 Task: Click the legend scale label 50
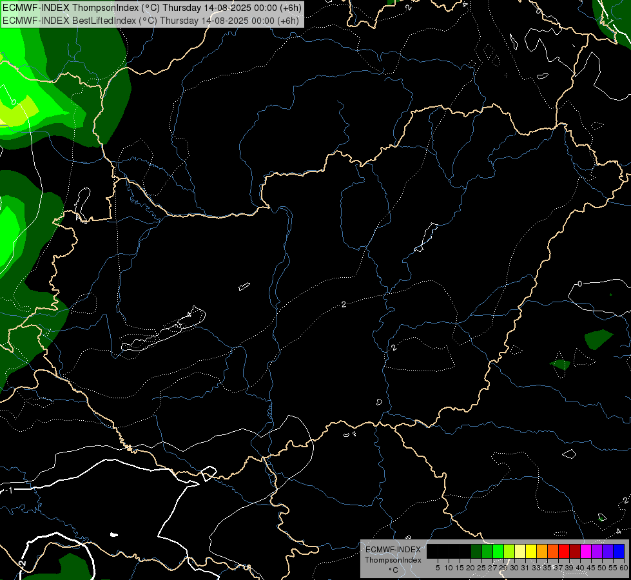click(x=602, y=568)
